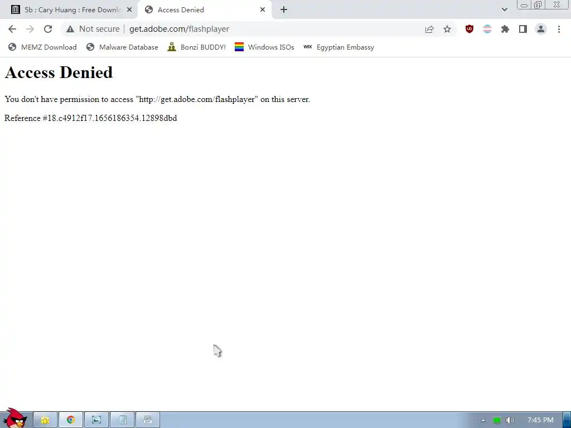Viewport: 571px width, 428px height.
Task: Restore down the Chrome window
Action: pyautogui.click(x=538, y=5)
